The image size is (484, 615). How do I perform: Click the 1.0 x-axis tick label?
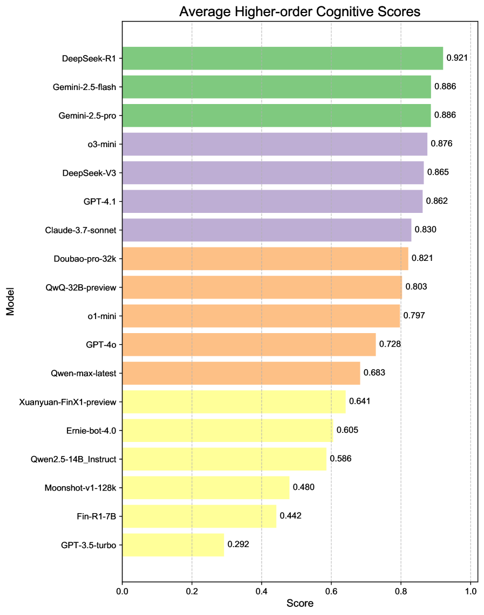click(x=470, y=590)
